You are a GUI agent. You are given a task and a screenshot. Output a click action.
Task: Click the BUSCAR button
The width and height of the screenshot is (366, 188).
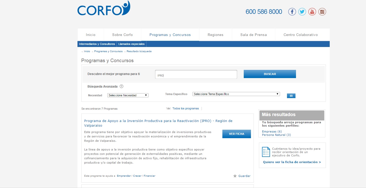(x=270, y=74)
